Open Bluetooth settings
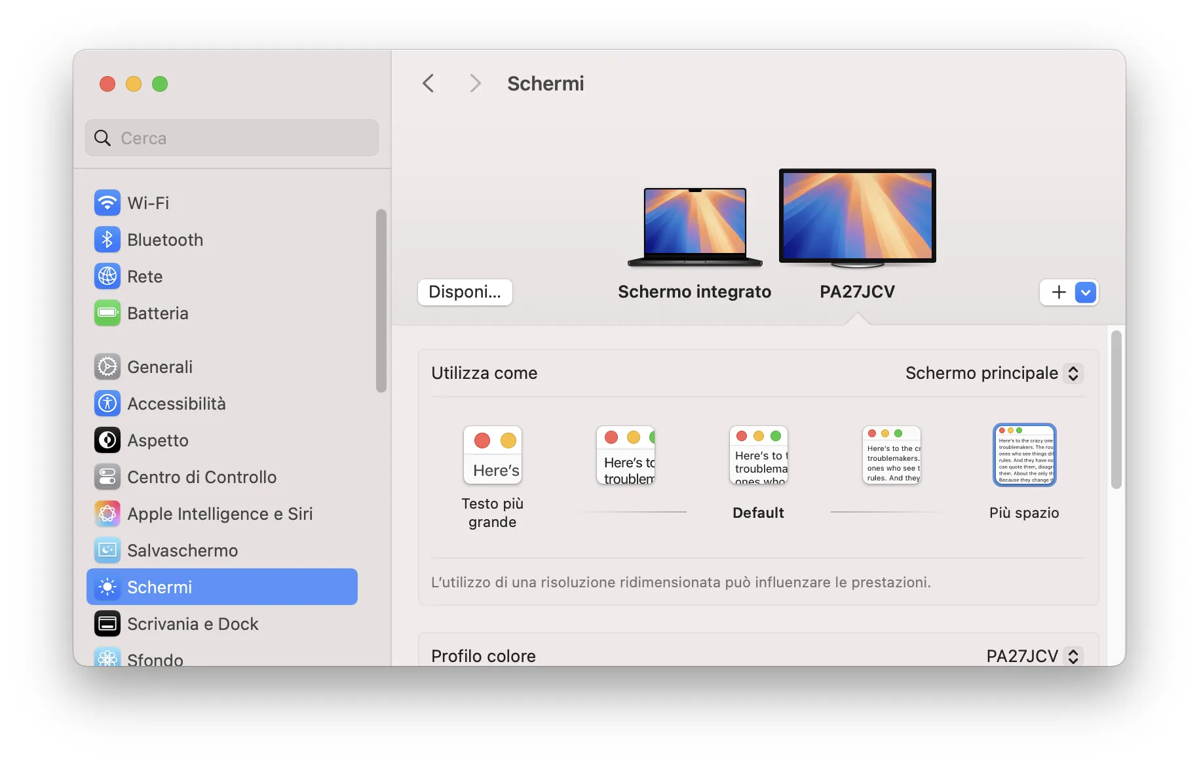 [165, 240]
